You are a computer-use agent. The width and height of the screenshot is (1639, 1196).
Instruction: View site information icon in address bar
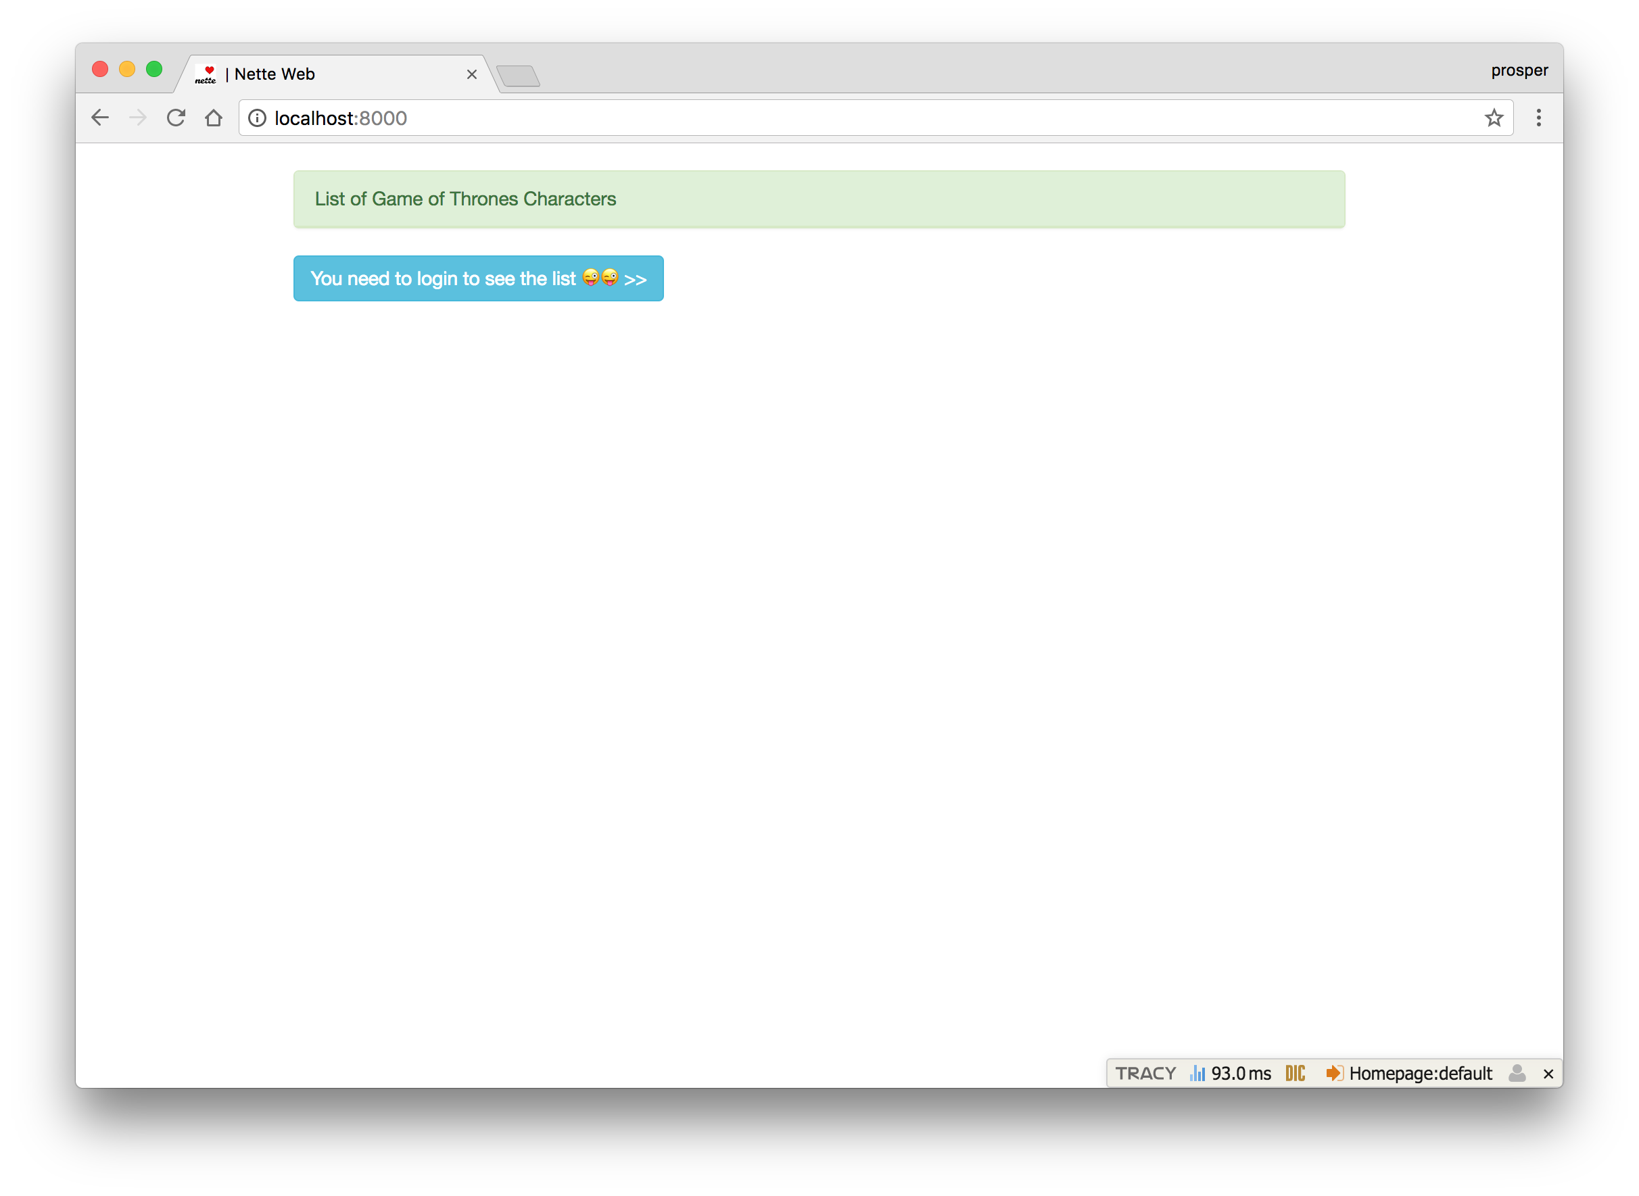coord(257,118)
